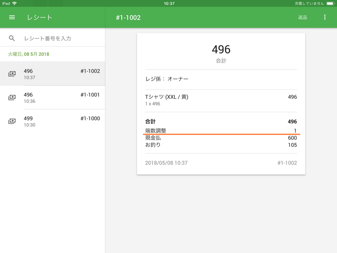This screenshot has width=337, height=253.
Task: Click the large 496 total amount
Action: click(x=221, y=49)
